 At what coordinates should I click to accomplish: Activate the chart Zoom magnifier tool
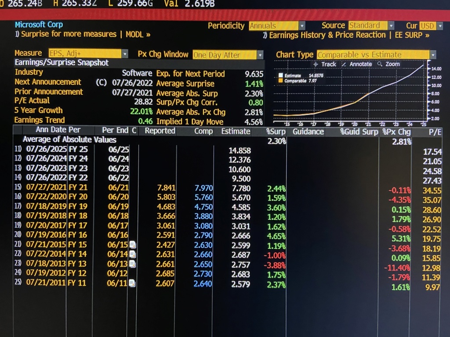pos(388,64)
